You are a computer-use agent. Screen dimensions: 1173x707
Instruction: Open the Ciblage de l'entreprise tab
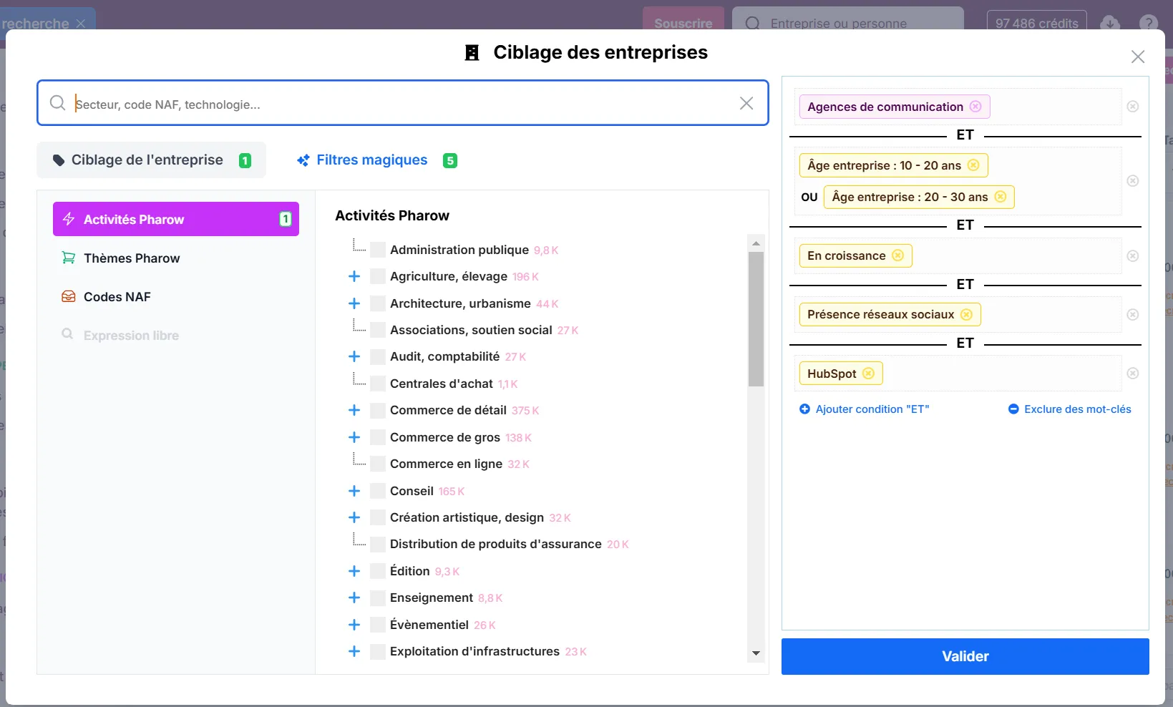point(151,160)
